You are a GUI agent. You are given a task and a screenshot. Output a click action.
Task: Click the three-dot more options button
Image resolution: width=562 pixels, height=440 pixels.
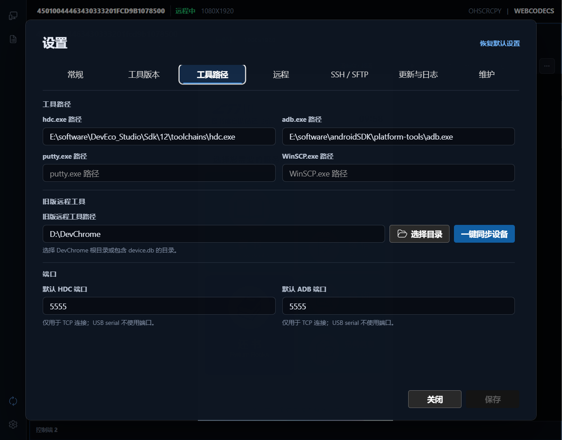pyautogui.click(x=547, y=66)
